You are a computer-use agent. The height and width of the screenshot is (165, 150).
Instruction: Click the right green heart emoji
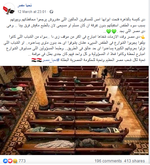pos(114,31)
